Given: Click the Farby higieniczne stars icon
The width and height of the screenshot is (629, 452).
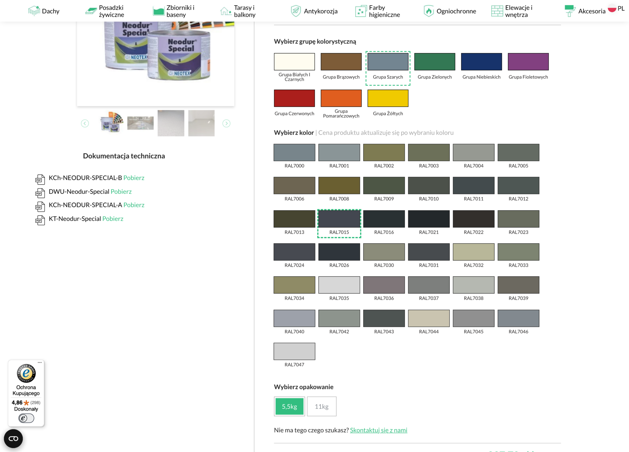Looking at the screenshot, I should (361, 11).
